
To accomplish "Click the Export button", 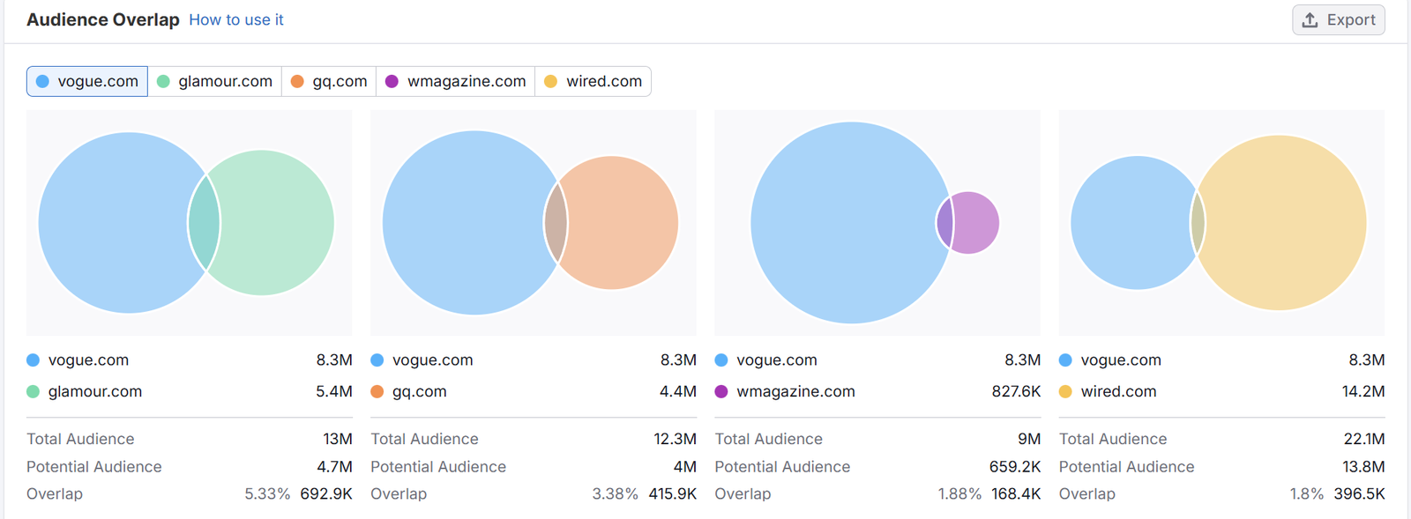I will pos(1338,20).
